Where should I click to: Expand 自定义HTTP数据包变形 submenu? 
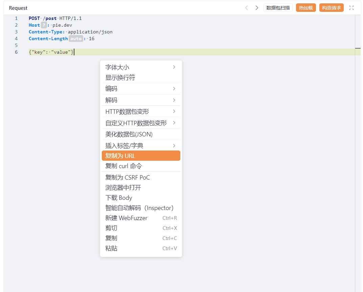click(141, 123)
